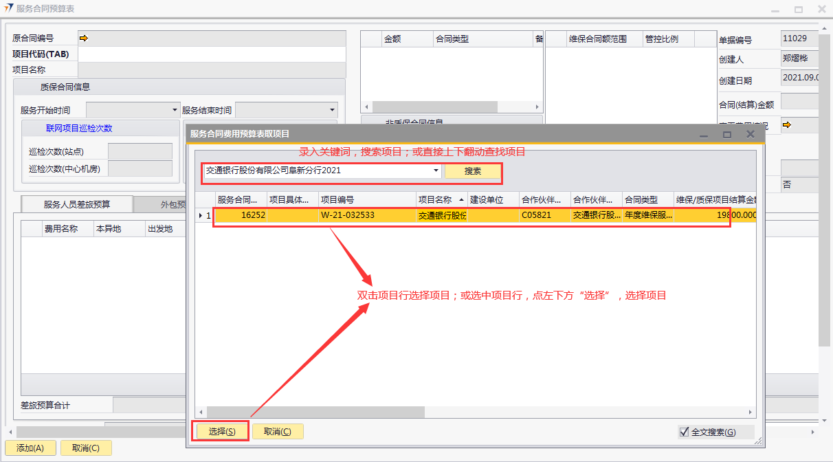Click the 项目代码(TAB) input field
The height and width of the screenshot is (462, 833).
point(212,54)
